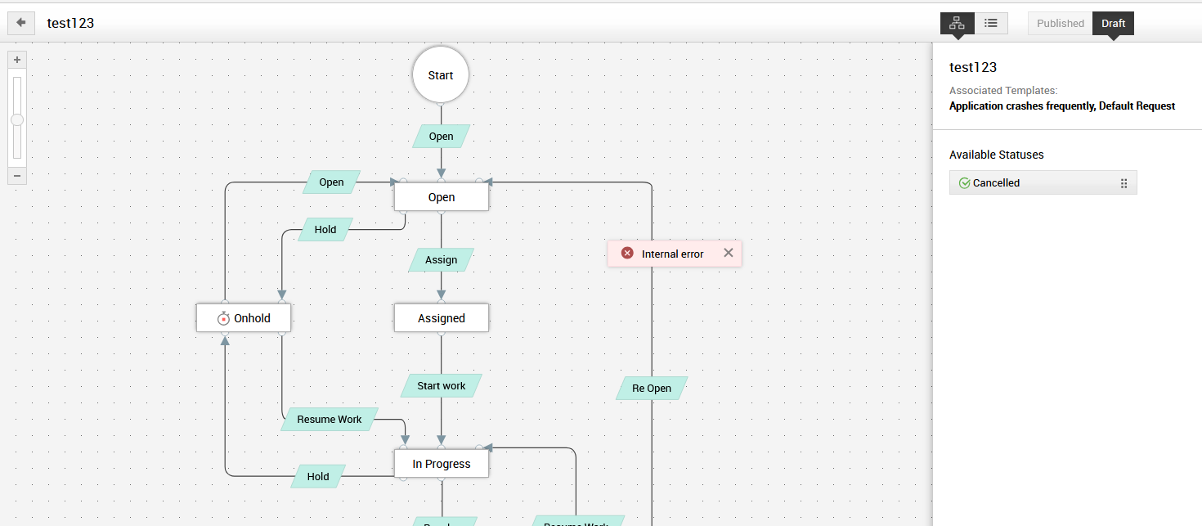The height and width of the screenshot is (526, 1202).
Task: Click the Start work transition label
Action: [442, 386]
